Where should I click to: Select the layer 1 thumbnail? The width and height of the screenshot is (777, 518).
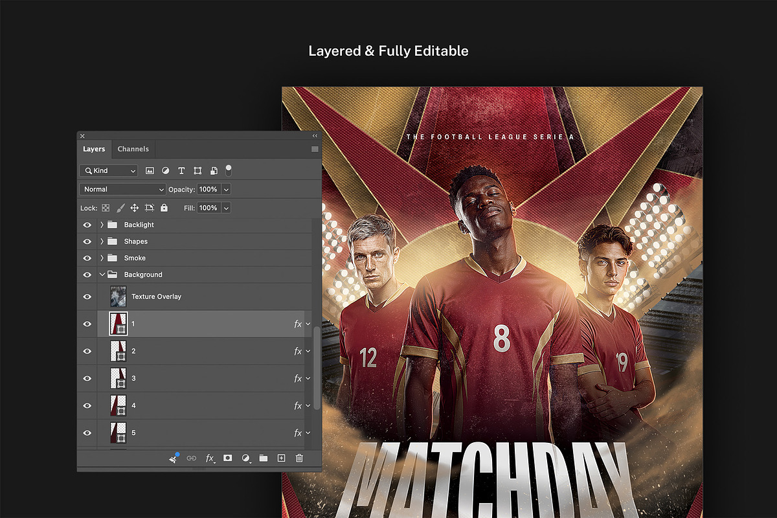(118, 324)
